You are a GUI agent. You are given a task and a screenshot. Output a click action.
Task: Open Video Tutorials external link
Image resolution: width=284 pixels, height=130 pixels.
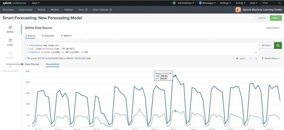tap(102, 10)
